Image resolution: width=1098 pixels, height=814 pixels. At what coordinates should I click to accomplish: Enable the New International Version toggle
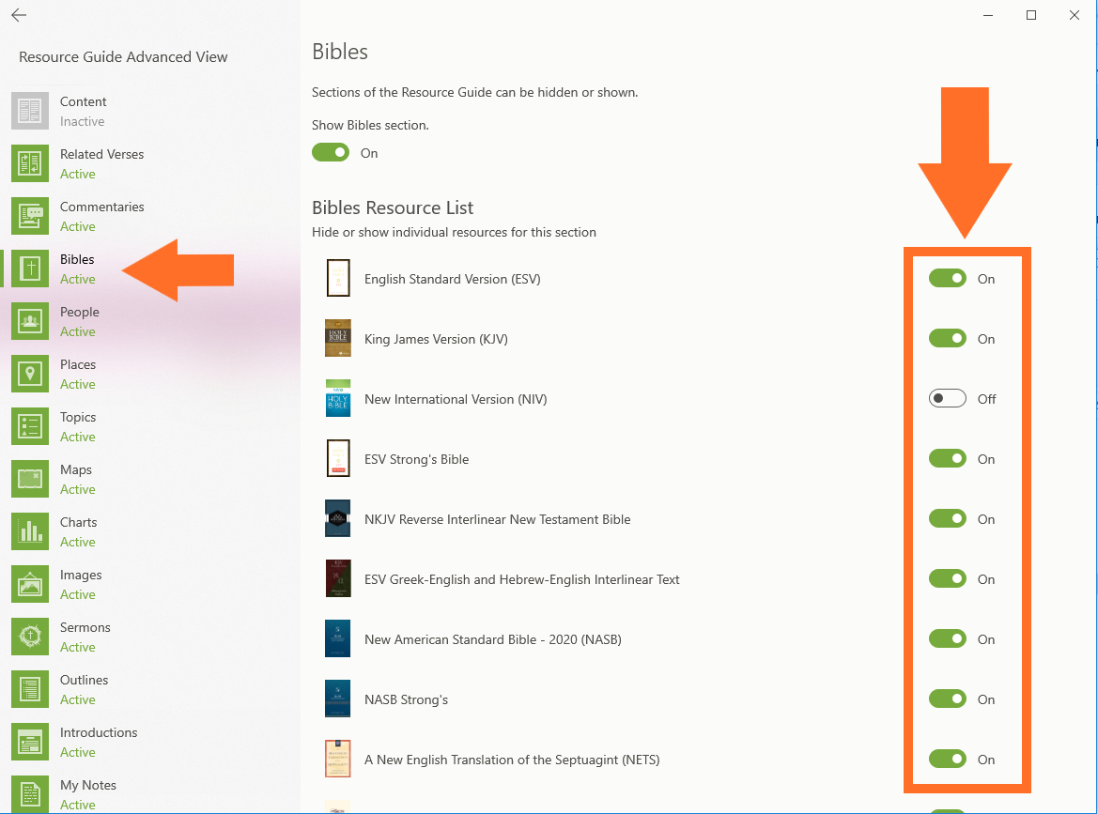(x=947, y=399)
